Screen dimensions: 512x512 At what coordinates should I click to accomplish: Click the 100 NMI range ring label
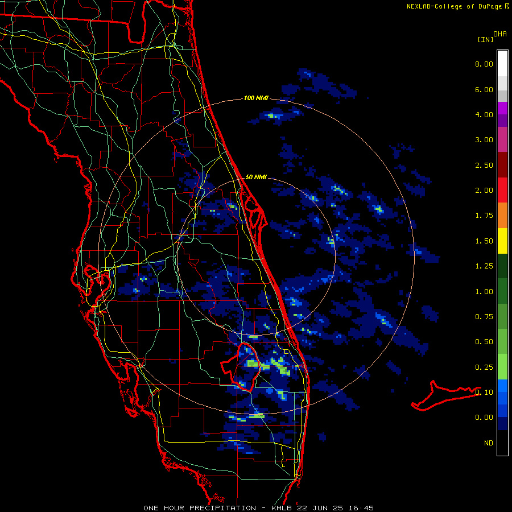(x=256, y=98)
